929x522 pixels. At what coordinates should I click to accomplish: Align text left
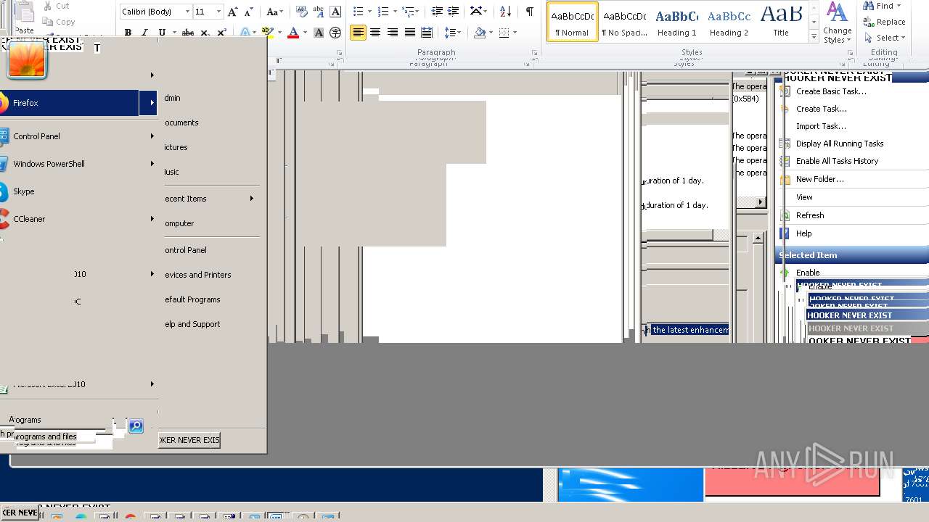pyautogui.click(x=358, y=33)
